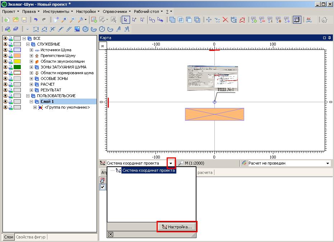
Task: Click the green Зоны затухания шума color swatch
Action: pos(17,67)
